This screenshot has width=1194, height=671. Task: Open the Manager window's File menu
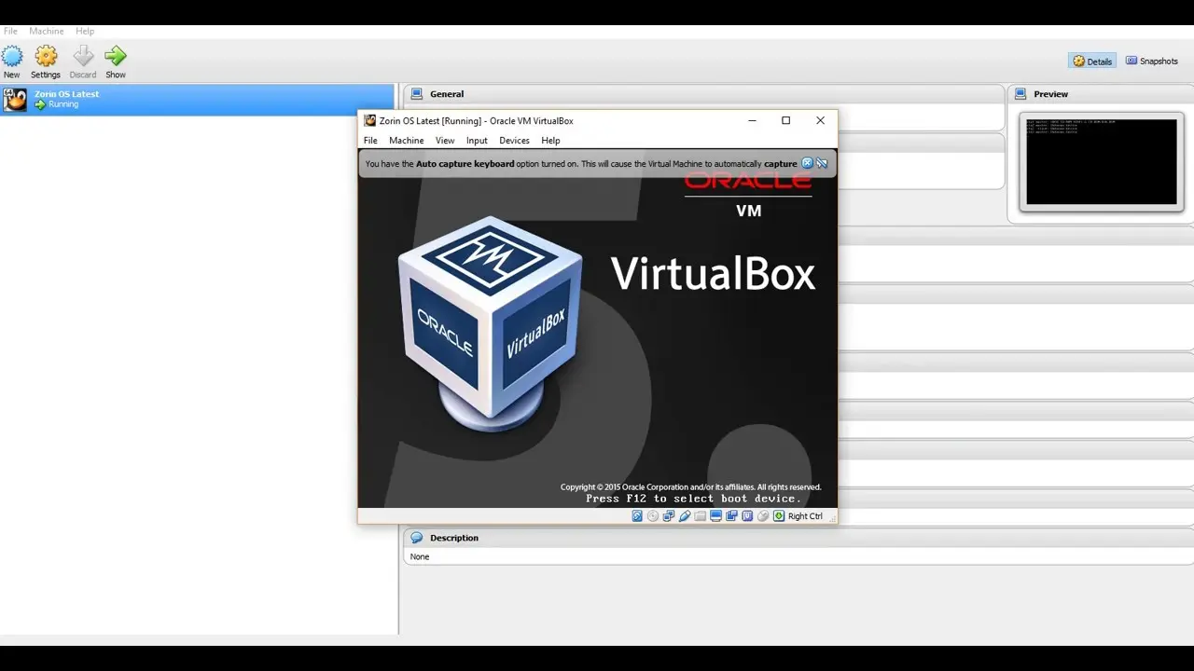pos(11,32)
